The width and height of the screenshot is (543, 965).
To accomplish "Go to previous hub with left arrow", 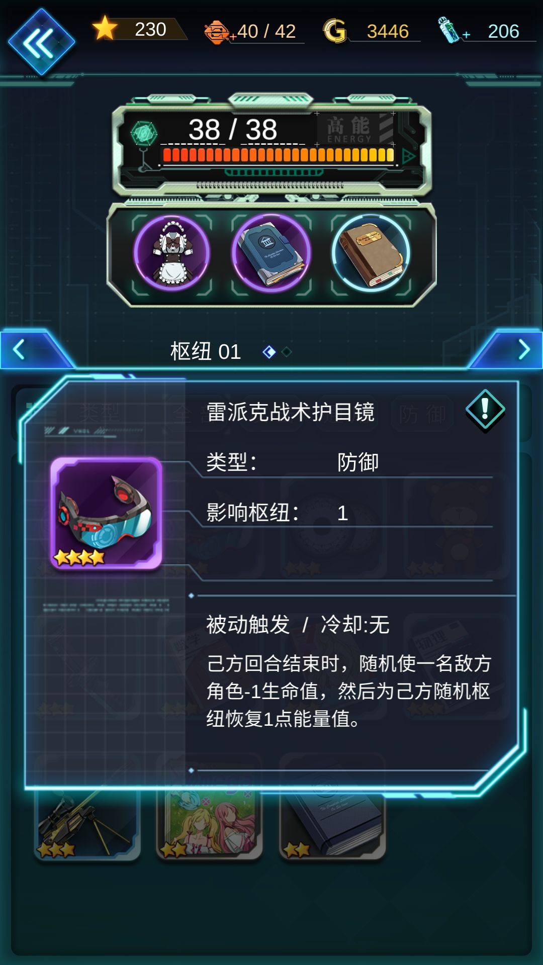I will pos(20,349).
